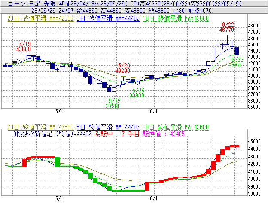Click the 転換値 : 43485 text
The width and height of the screenshot is (268, 204).
click(x=164, y=134)
